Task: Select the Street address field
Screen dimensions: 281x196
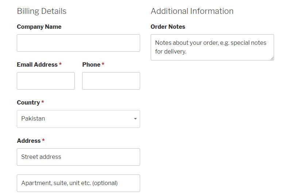Action: click(x=78, y=157)
